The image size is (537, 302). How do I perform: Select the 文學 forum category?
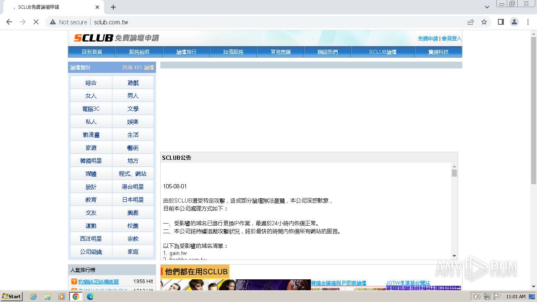(133, 109)
